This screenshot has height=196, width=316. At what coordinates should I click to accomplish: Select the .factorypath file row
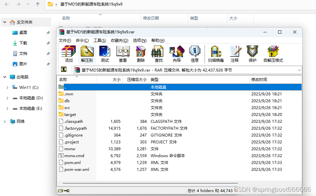pos(179,128)
